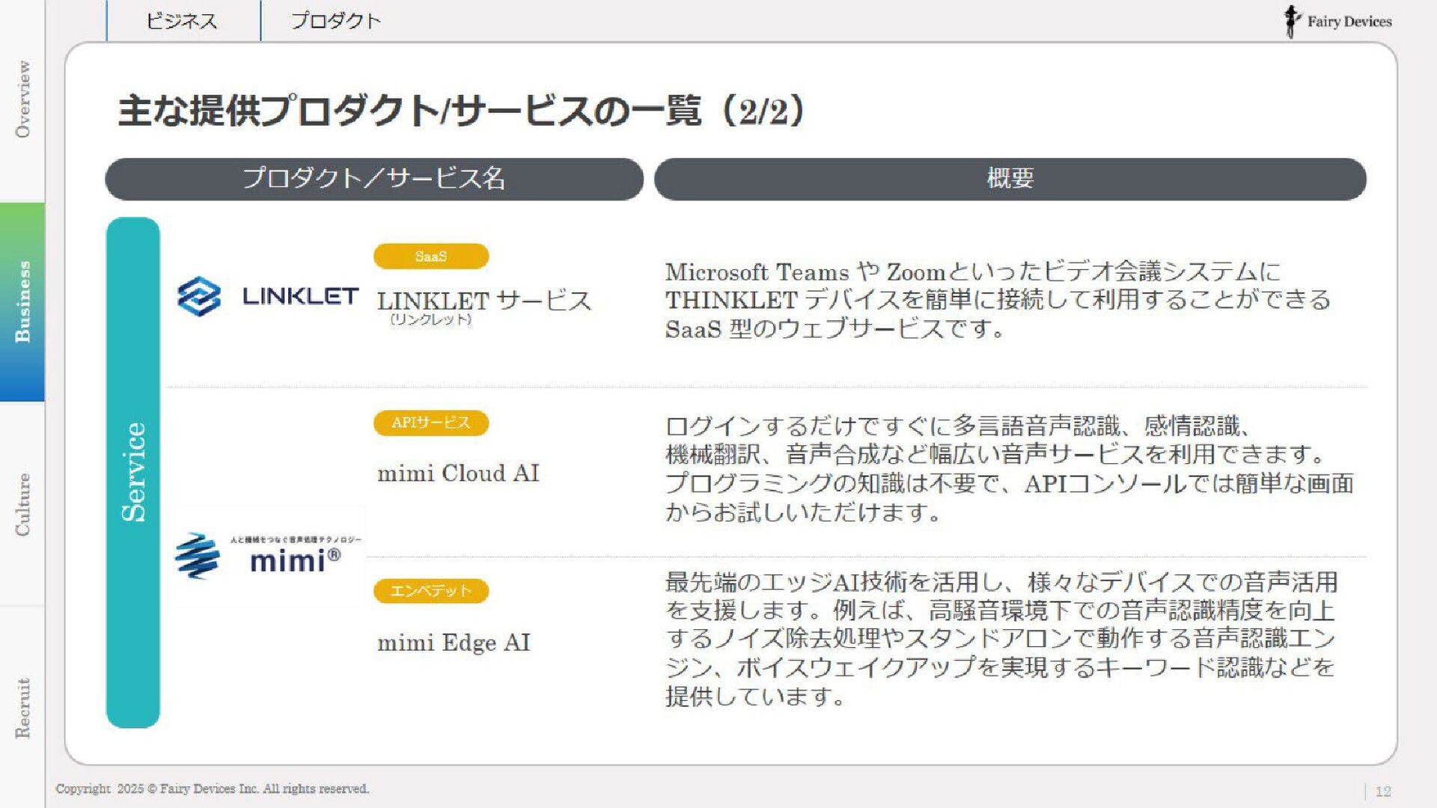Select the Business side tab
Image resolution: width=1437 pixels, height=808 pixels.
pyautogui.click(x=22, y=302)
